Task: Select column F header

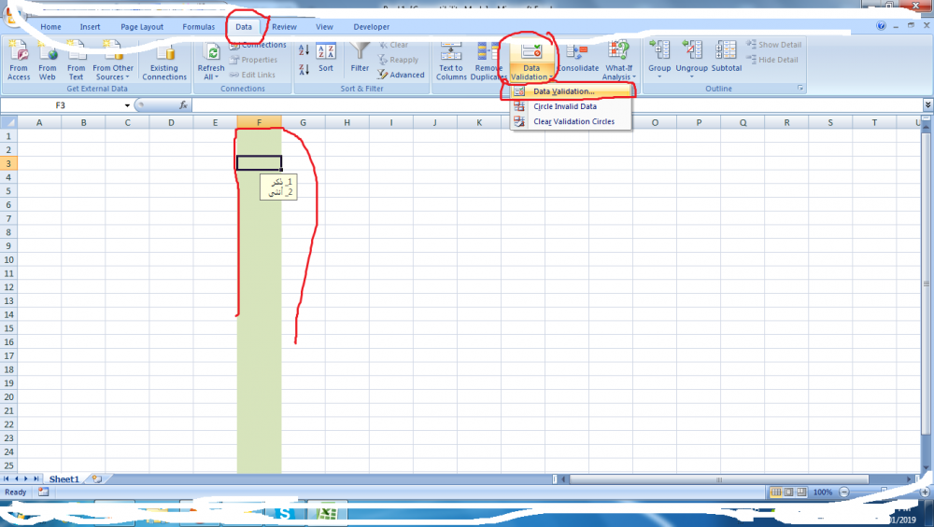Action: click(x=259, y=122)
